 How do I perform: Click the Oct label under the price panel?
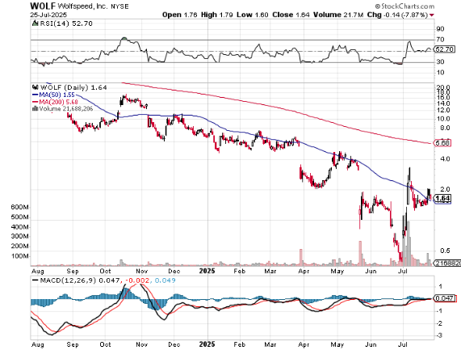click(x=105, y=271)
